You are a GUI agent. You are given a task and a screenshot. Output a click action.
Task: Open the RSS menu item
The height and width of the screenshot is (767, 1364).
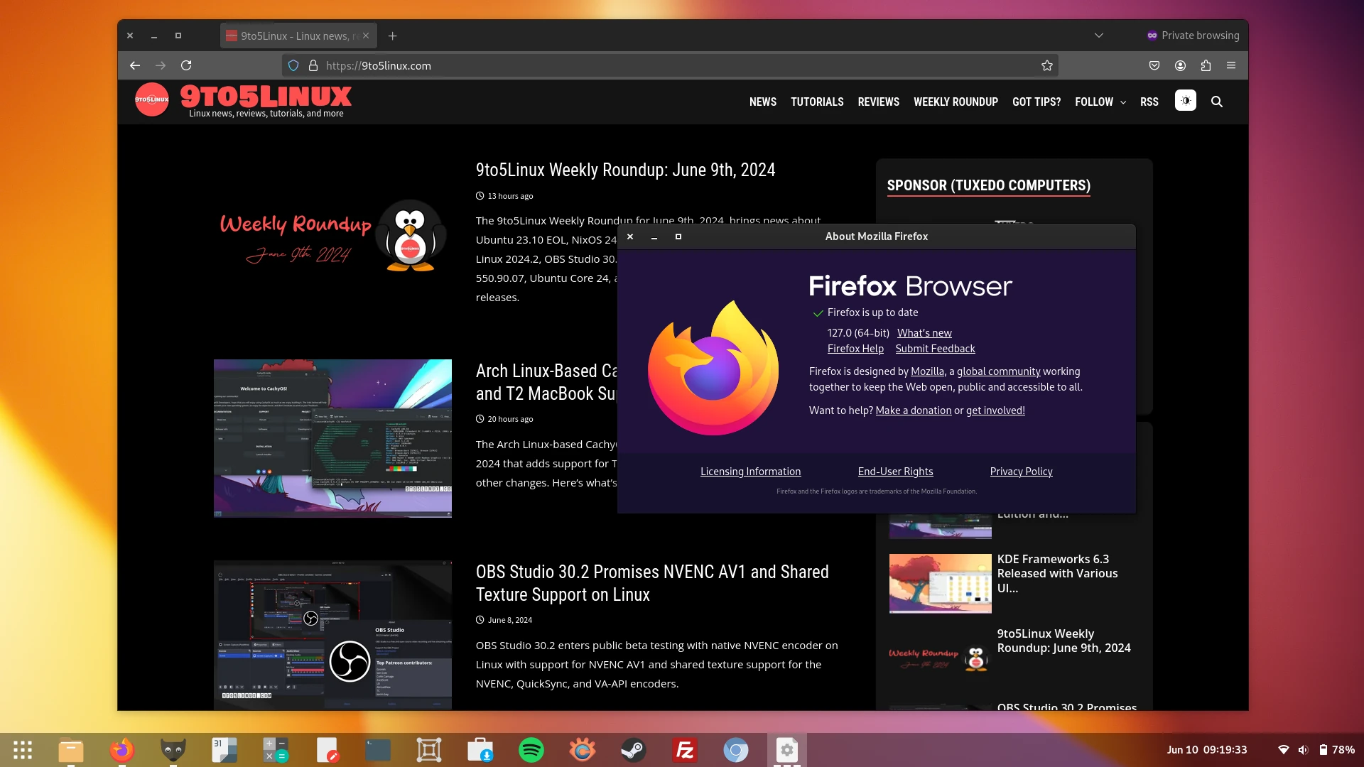pos(1149,102)
